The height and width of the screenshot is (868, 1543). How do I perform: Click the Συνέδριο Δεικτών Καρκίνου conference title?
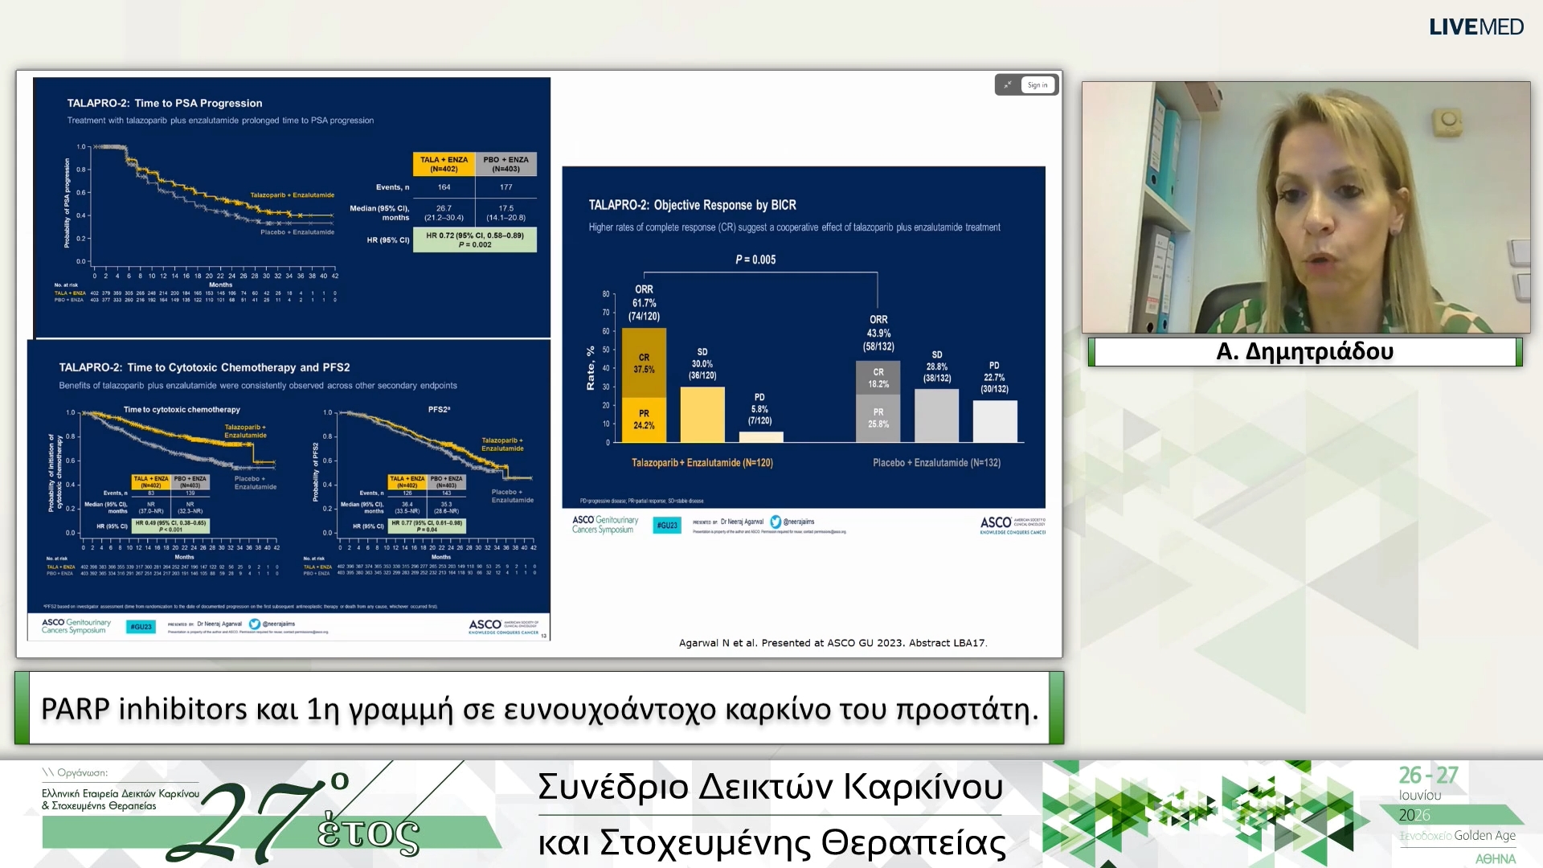click(770, 786)
